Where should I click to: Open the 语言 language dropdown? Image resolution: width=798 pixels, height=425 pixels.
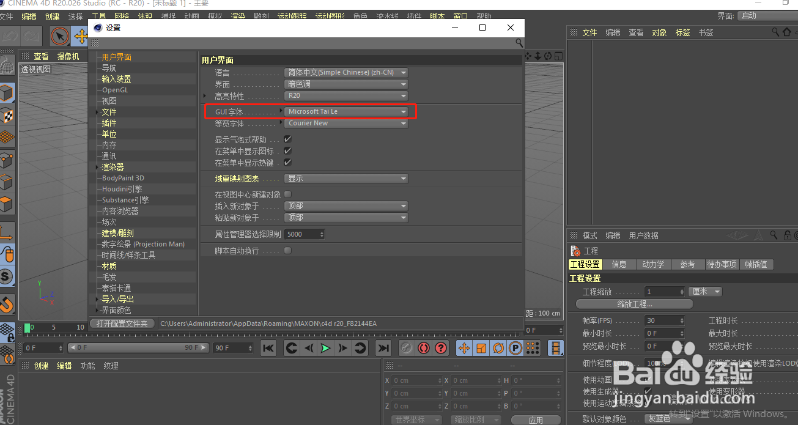[346, 72]
